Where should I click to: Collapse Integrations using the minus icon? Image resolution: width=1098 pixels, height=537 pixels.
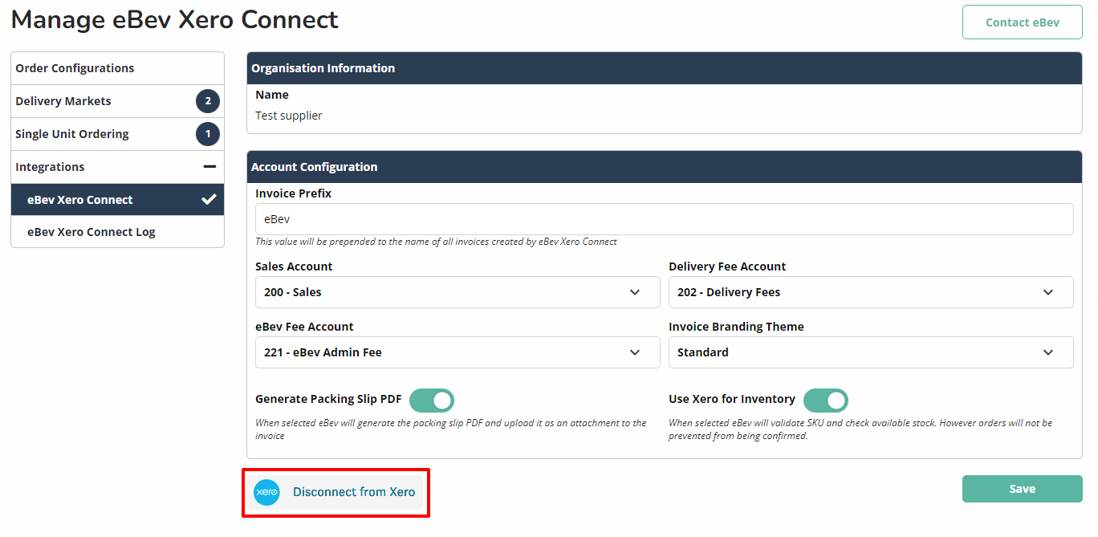tap(209, 167)
